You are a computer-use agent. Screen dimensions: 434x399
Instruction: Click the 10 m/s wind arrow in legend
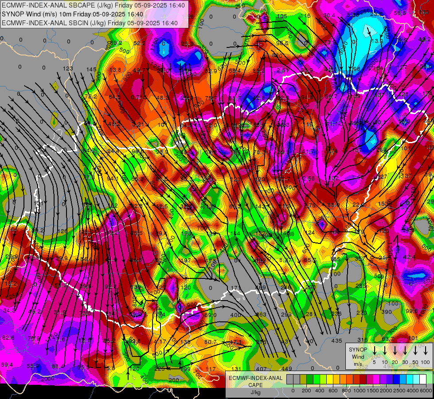(384, 350)
